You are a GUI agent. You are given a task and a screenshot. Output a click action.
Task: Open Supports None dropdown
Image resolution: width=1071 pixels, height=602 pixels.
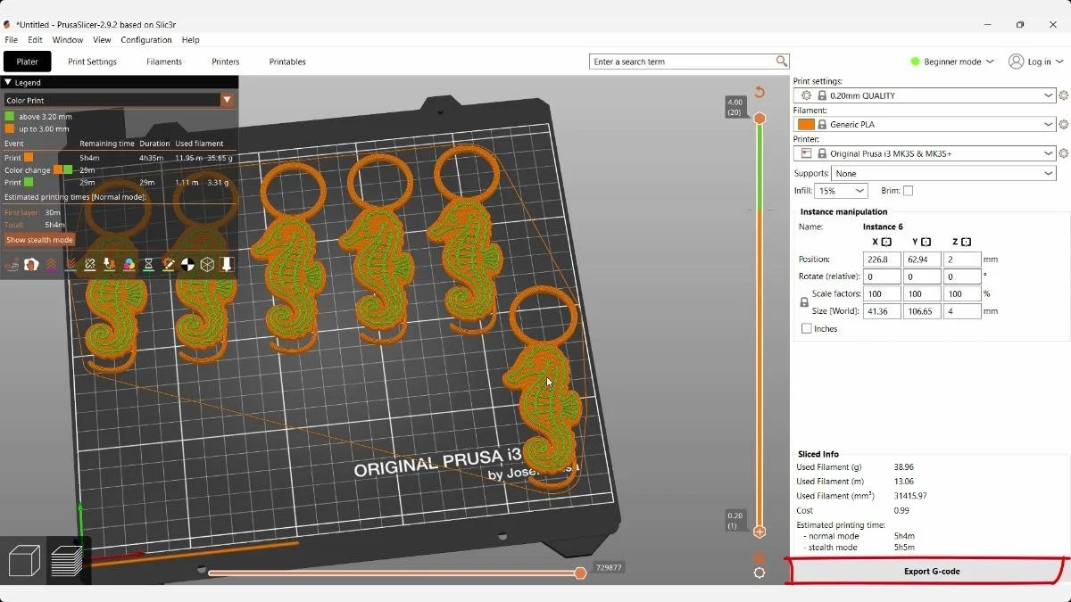pyautogui.click(x=943, y=174)
